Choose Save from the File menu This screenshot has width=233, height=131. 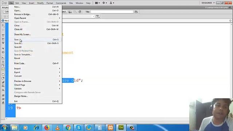point(35,40)
